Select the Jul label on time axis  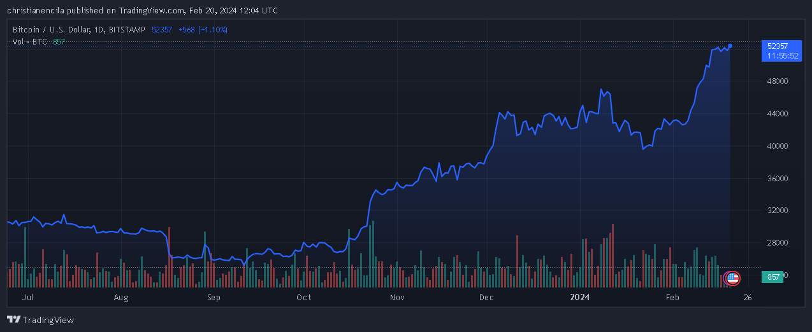coord(27,297)
